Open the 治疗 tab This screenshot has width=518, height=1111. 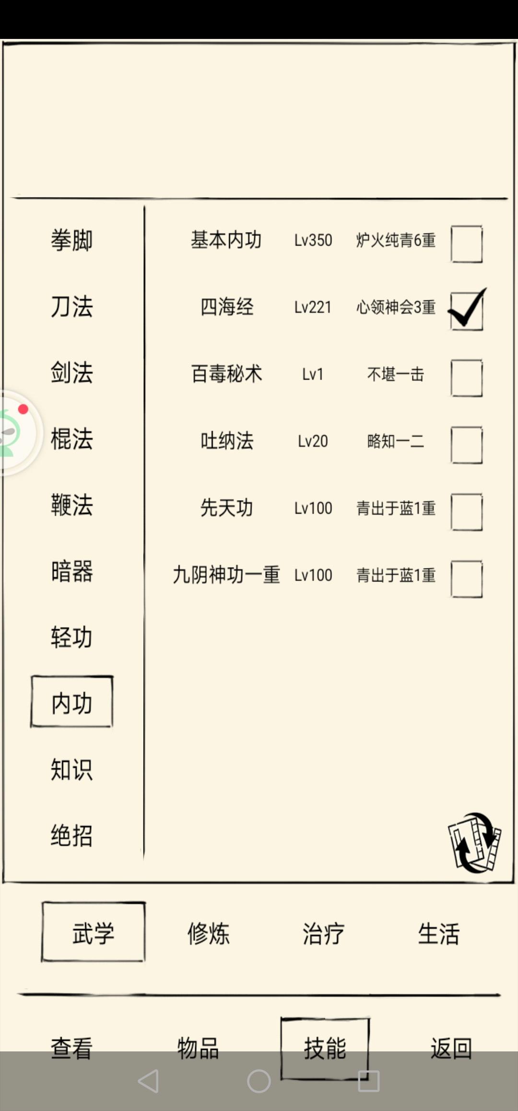[x=324, y=933]
